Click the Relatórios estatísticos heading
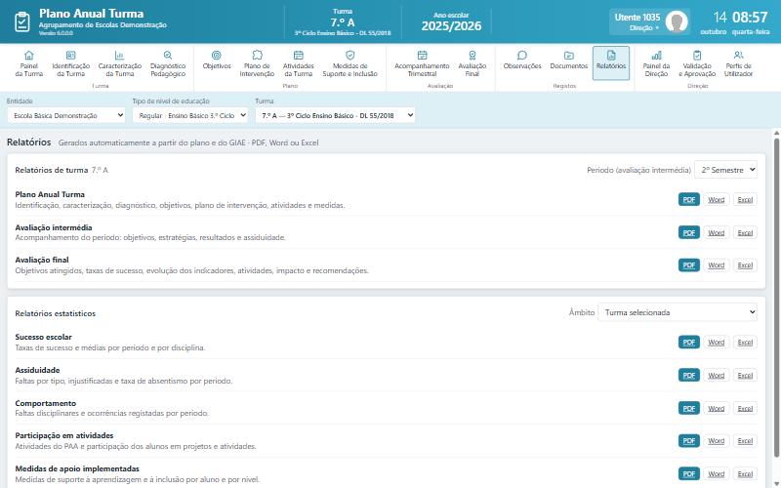This screenshot has width=781, height=488. 56,313
